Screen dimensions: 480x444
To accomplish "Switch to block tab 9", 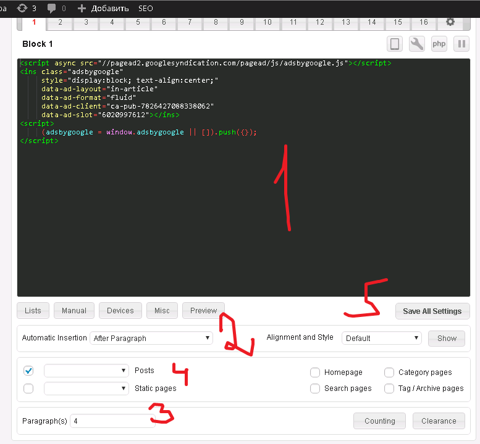I will click(242, 22).
